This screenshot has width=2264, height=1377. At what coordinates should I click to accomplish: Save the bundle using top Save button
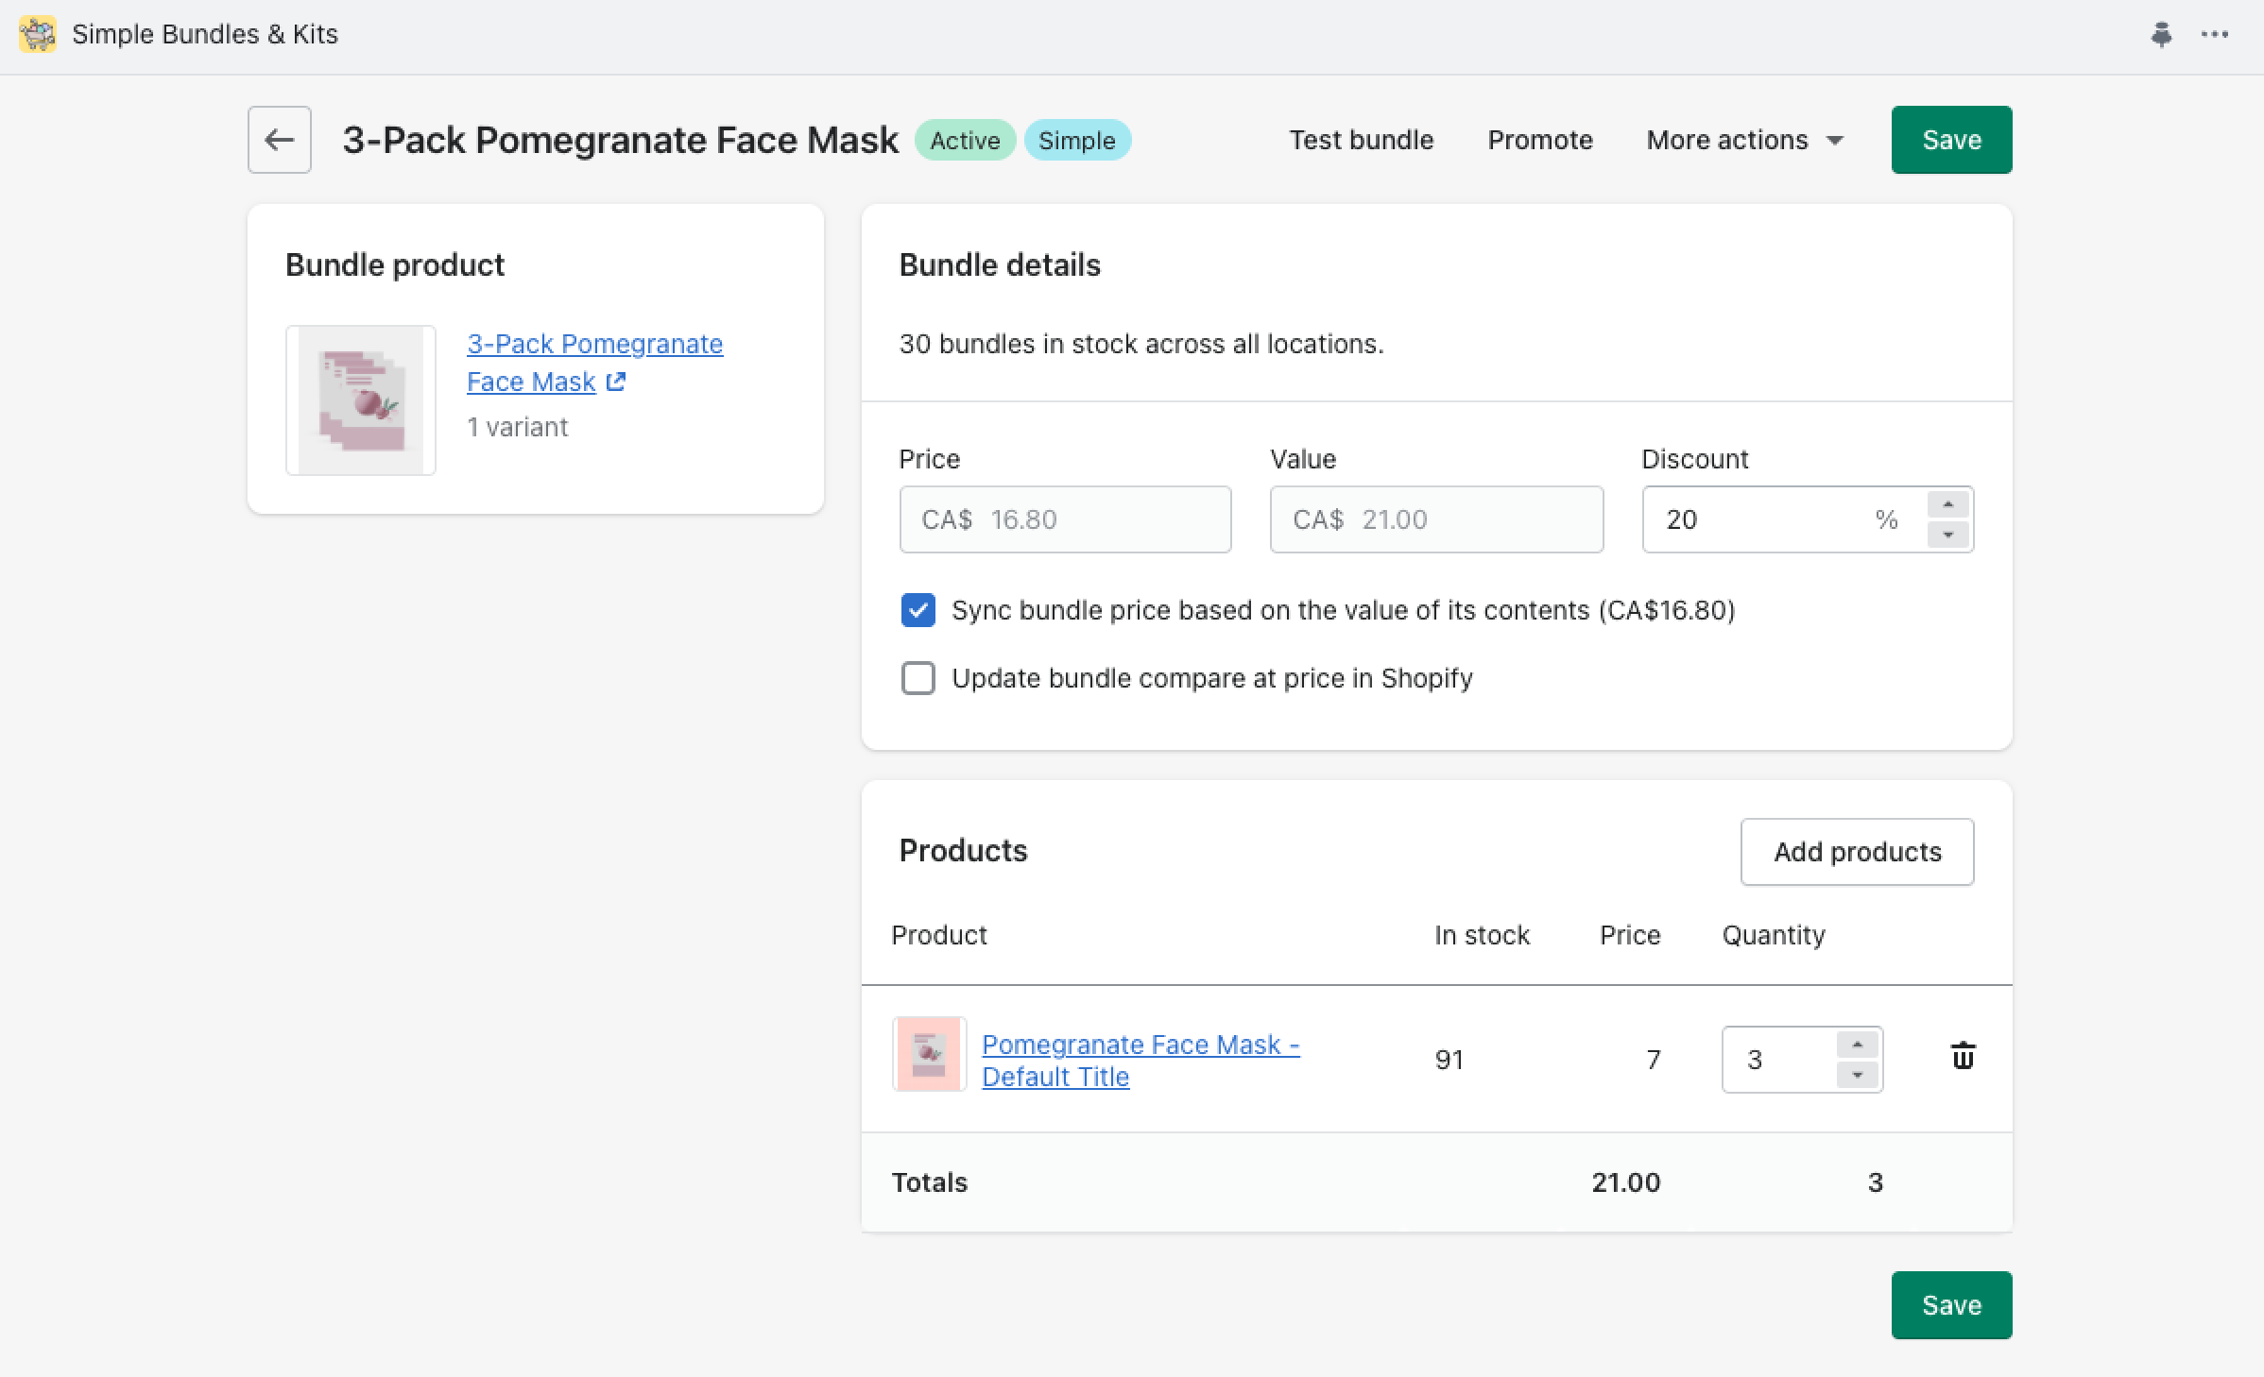click(x=1951, y=140)
